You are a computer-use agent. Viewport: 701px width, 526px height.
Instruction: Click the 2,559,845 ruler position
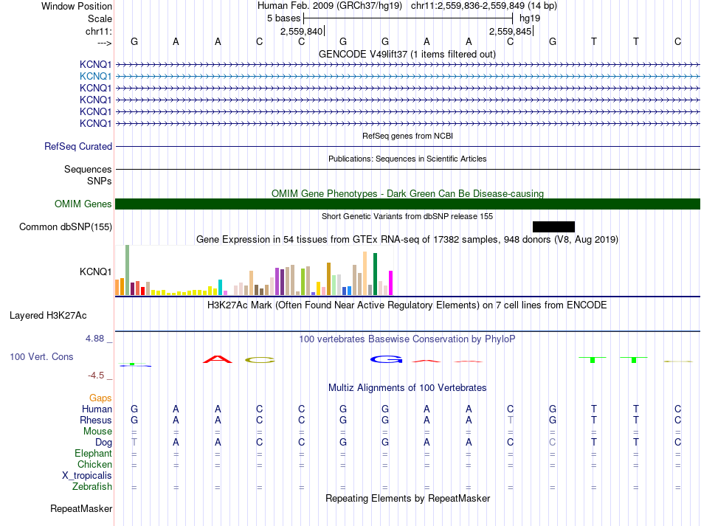tap(510, 31)
